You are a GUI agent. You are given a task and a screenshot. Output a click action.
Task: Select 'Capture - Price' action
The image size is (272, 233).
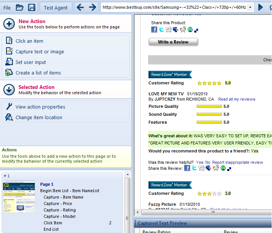coord(58,203)
